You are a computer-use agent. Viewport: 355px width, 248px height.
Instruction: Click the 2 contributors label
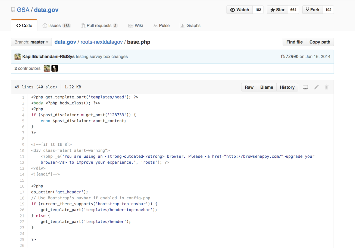tap(28, 68)
